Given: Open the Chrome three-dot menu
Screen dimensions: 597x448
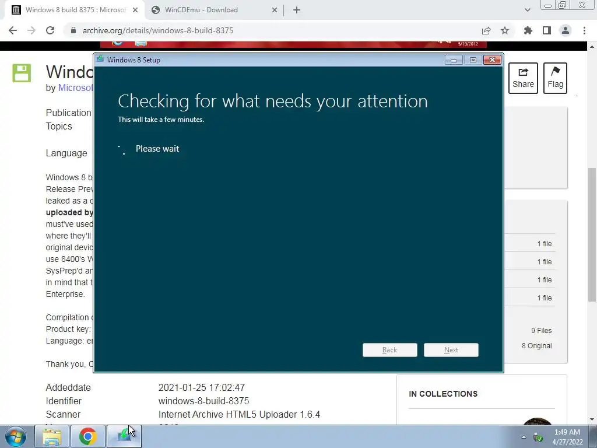Looking at the screenshot, I should (584, 30).
